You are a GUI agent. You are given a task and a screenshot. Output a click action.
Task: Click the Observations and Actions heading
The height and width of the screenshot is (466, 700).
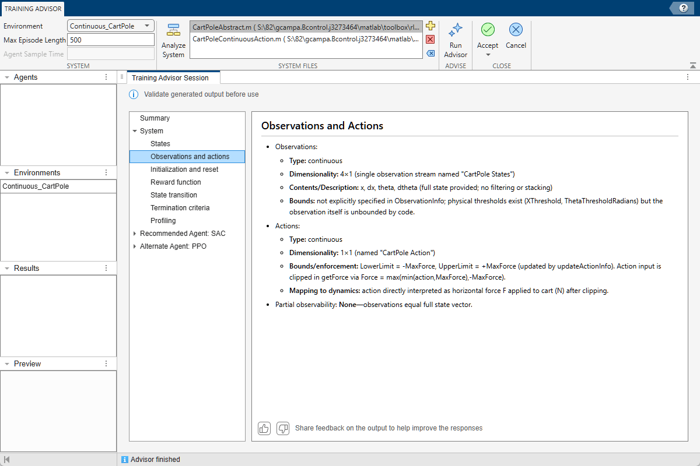(322, 126)
